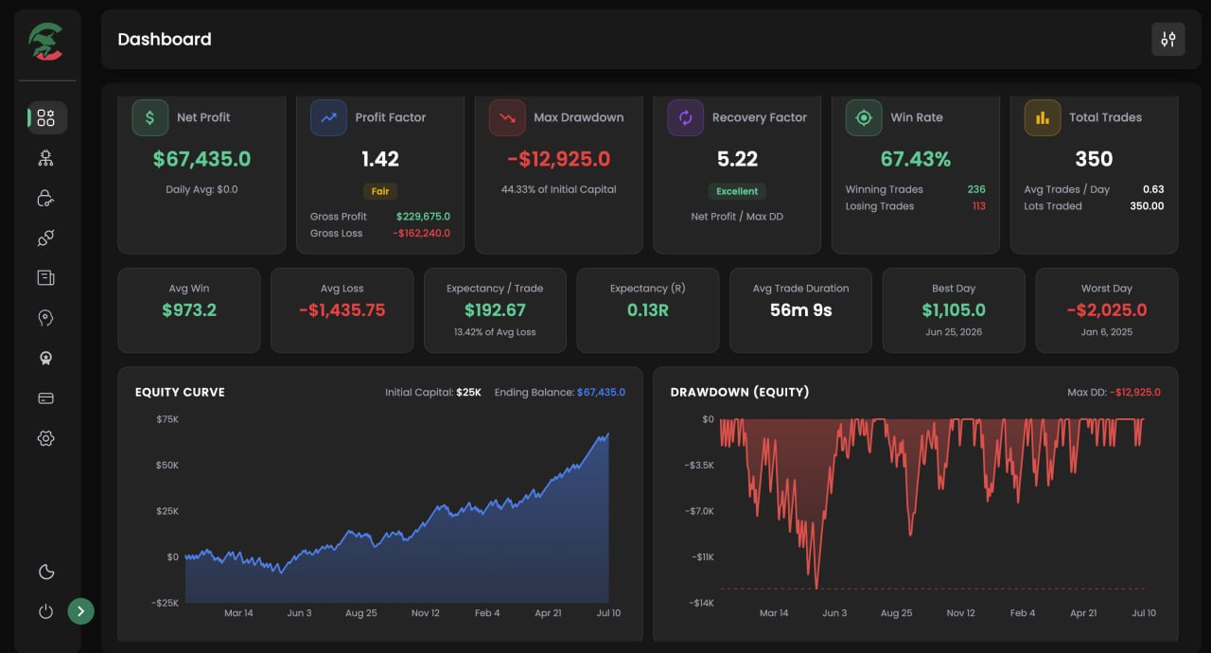Screen dimensions: 1211x653
Task: Click the Ending Balance $67,435.0 value
Action: [601, 392]
